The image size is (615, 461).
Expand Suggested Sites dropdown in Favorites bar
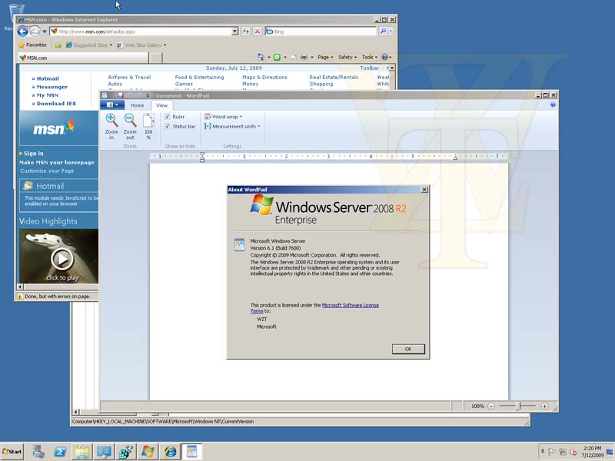point(111,45)
